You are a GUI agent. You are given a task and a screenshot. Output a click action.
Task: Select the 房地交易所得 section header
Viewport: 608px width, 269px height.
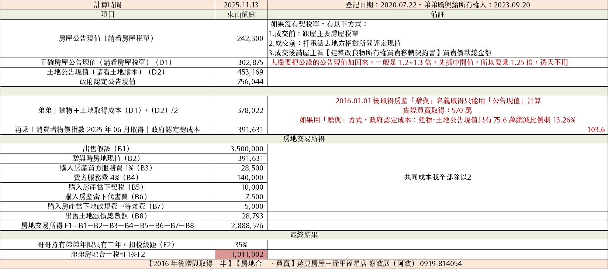tap(304, 139)
